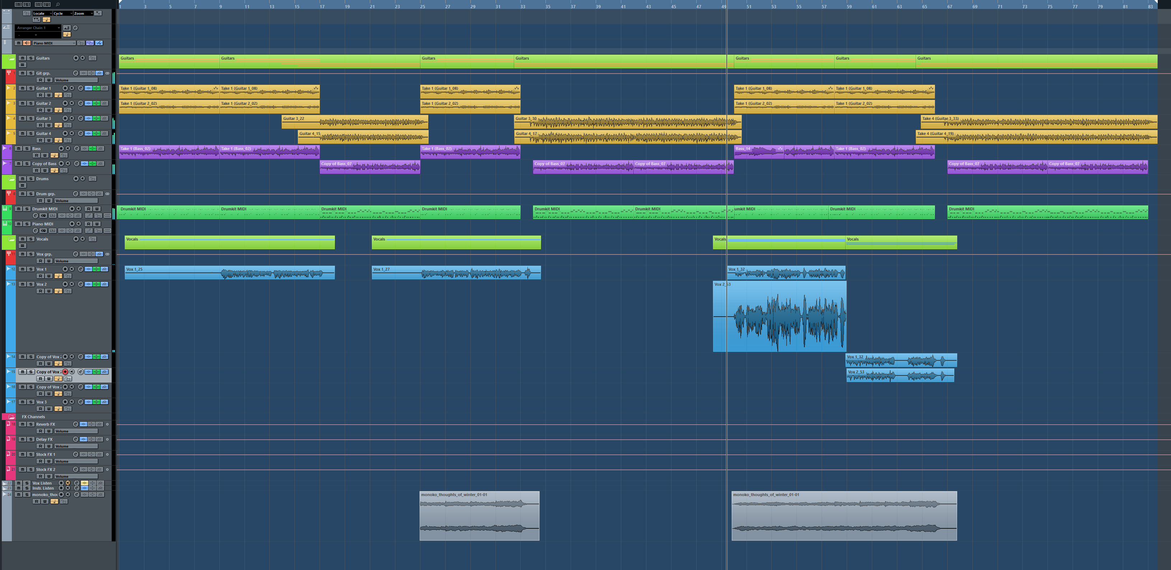The image size is (1171, 570).
Task: Solo the Vox 2 track
Action: tap(31, 284)
